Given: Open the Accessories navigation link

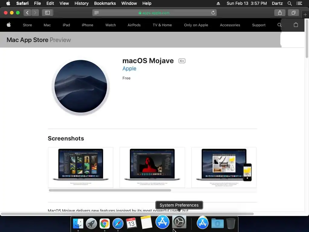Looking at the screenshot, I should point(230,25).
